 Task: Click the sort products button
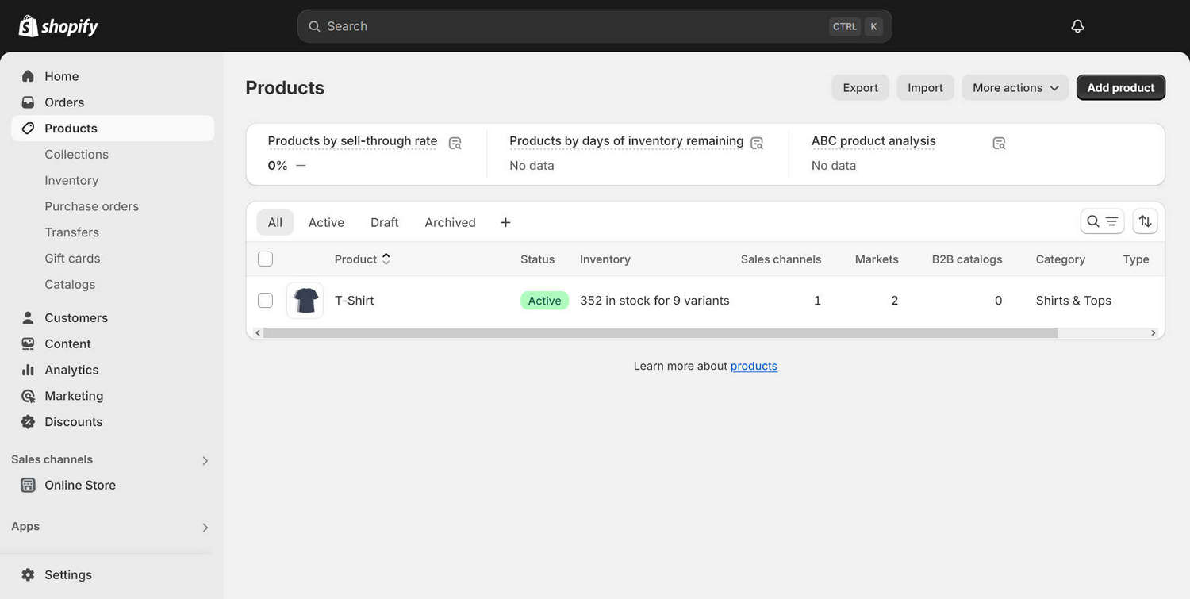tap(1145, 221)
